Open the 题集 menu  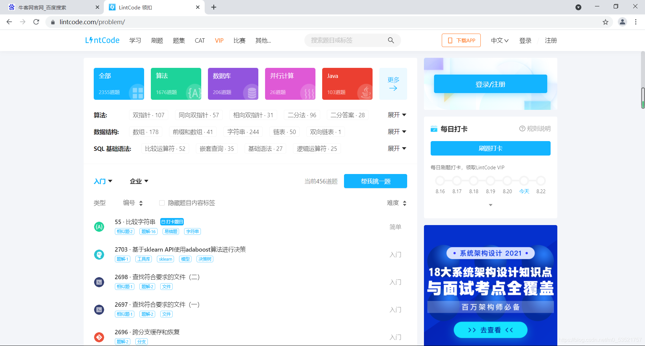coord(179,40)
